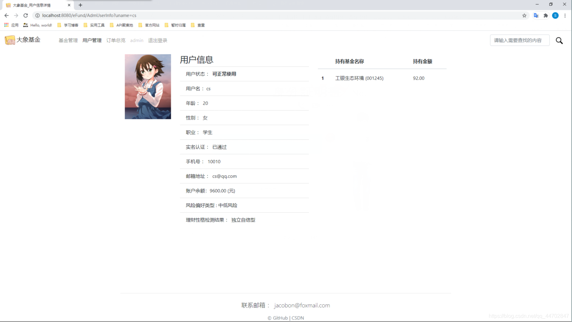Click the 92.00 holding amount cell
Image resolution: width=572 pixels, height=322 pixels.
[419, 78]
